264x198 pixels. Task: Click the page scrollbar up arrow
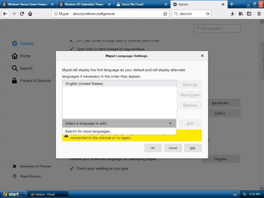pyautogui.click(x=262, y=21)
